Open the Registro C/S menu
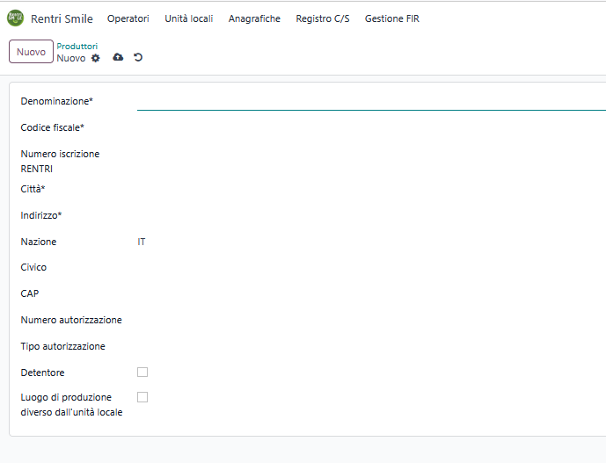The width and height of the screenshot is (606, 463). (323, 18)
